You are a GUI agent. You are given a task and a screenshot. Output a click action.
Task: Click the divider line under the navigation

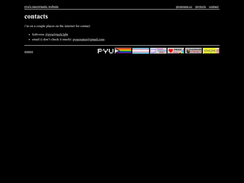122,9
